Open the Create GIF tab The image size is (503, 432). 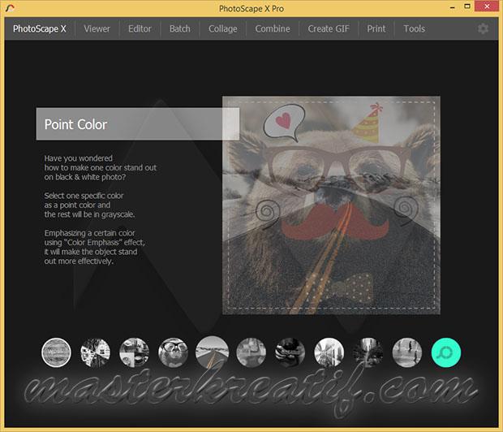click(x=329, y=29)
